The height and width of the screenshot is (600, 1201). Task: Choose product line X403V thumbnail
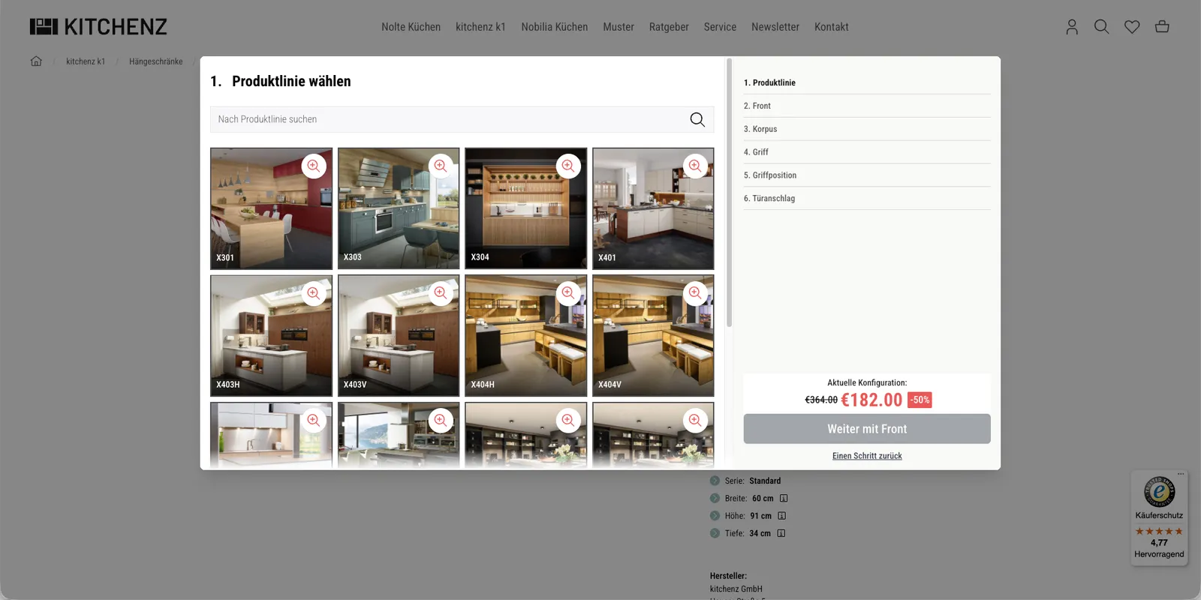pos(399,336)
